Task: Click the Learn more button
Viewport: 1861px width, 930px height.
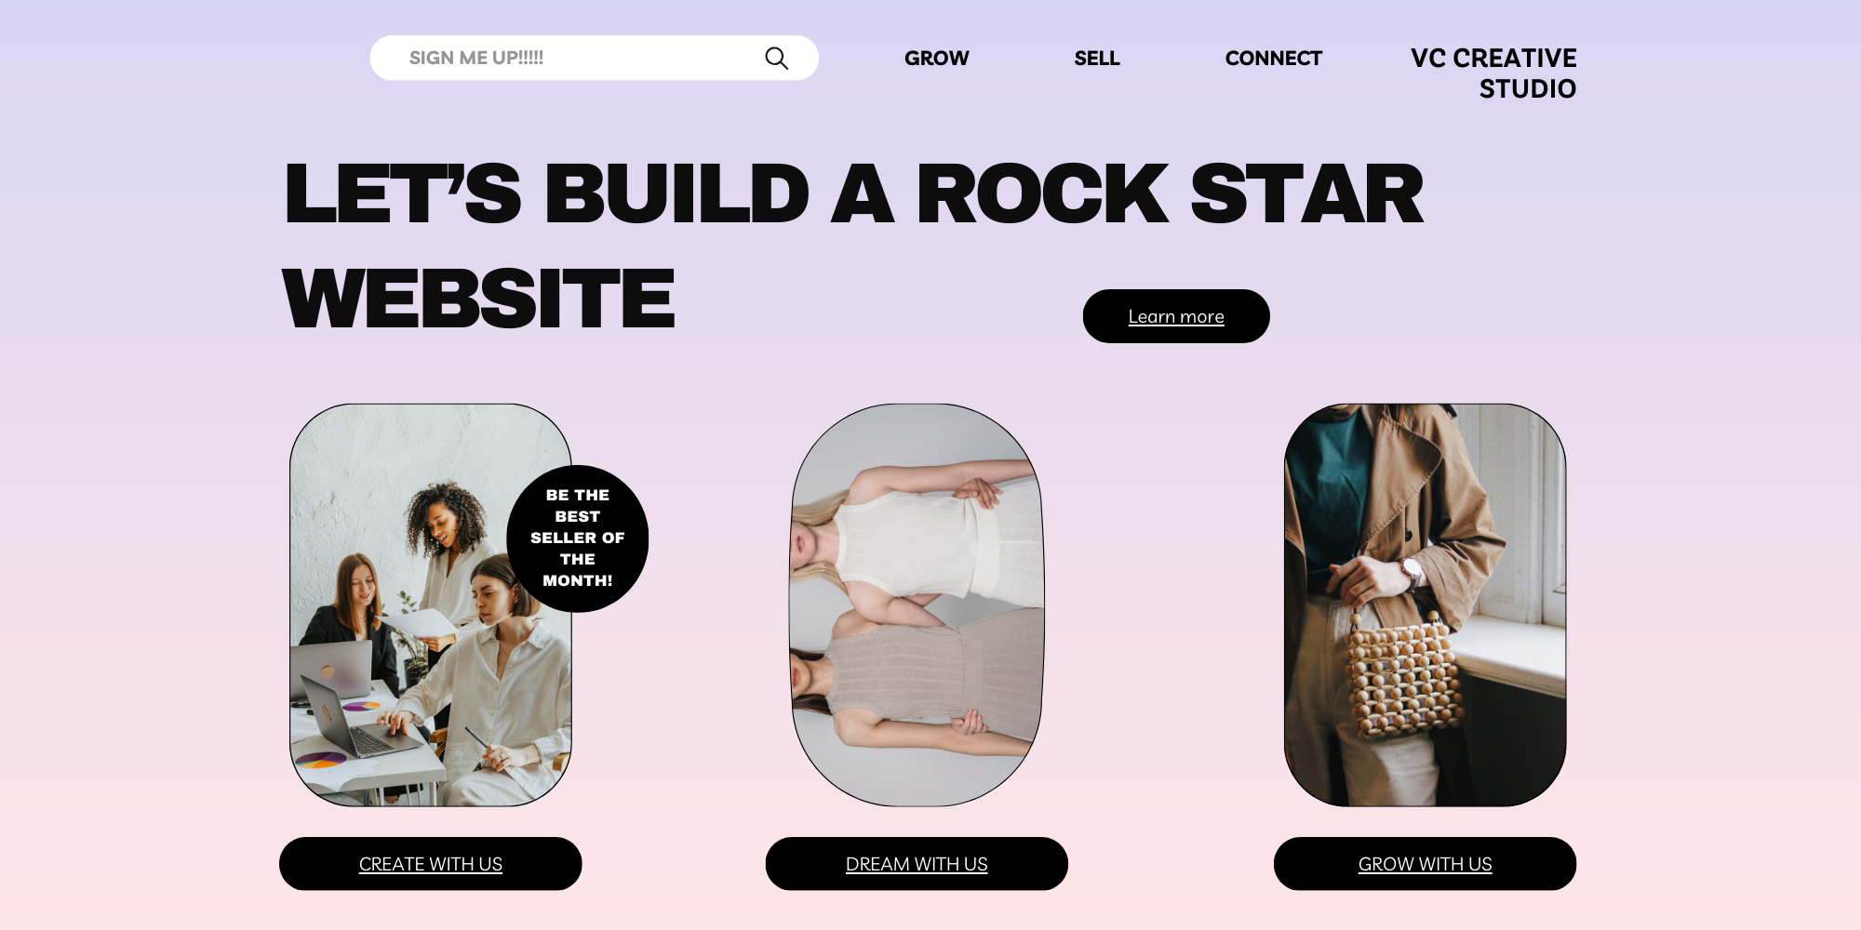Action: pos(1176,316)
